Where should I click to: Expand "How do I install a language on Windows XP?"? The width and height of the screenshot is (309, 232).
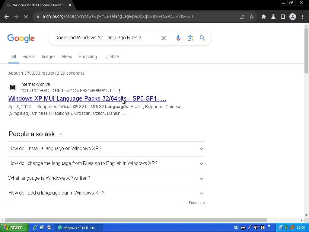[x=107, y=149]
